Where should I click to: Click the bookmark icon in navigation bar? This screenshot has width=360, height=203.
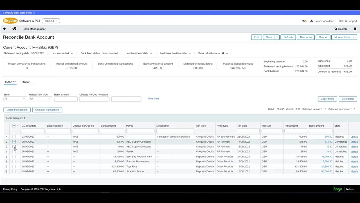click(355, 29)
